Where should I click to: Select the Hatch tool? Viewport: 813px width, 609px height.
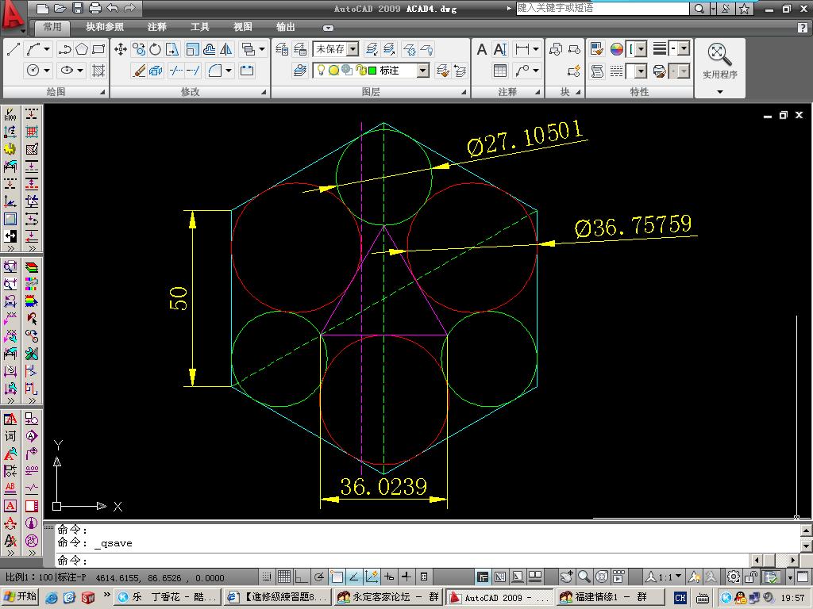pyautogui.click(x=98, y=71)
